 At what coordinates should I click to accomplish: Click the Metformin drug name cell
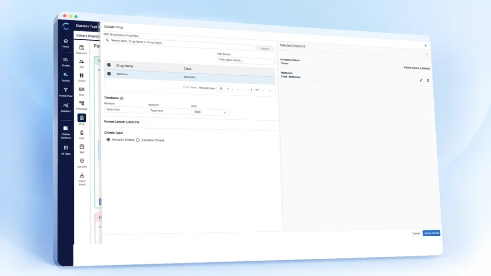pos(122,74)
